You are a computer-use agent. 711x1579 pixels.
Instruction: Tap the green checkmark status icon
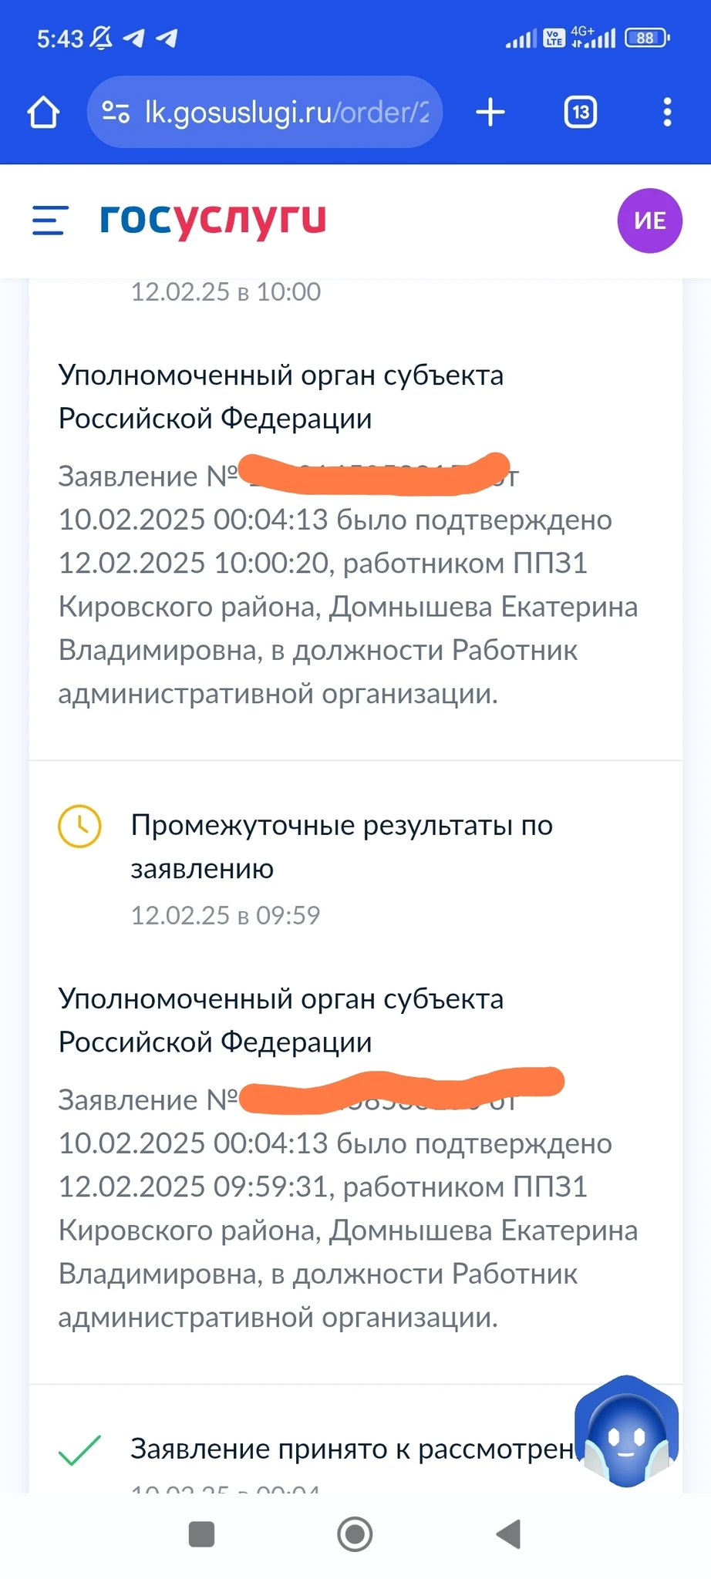tap(79, 1449)
